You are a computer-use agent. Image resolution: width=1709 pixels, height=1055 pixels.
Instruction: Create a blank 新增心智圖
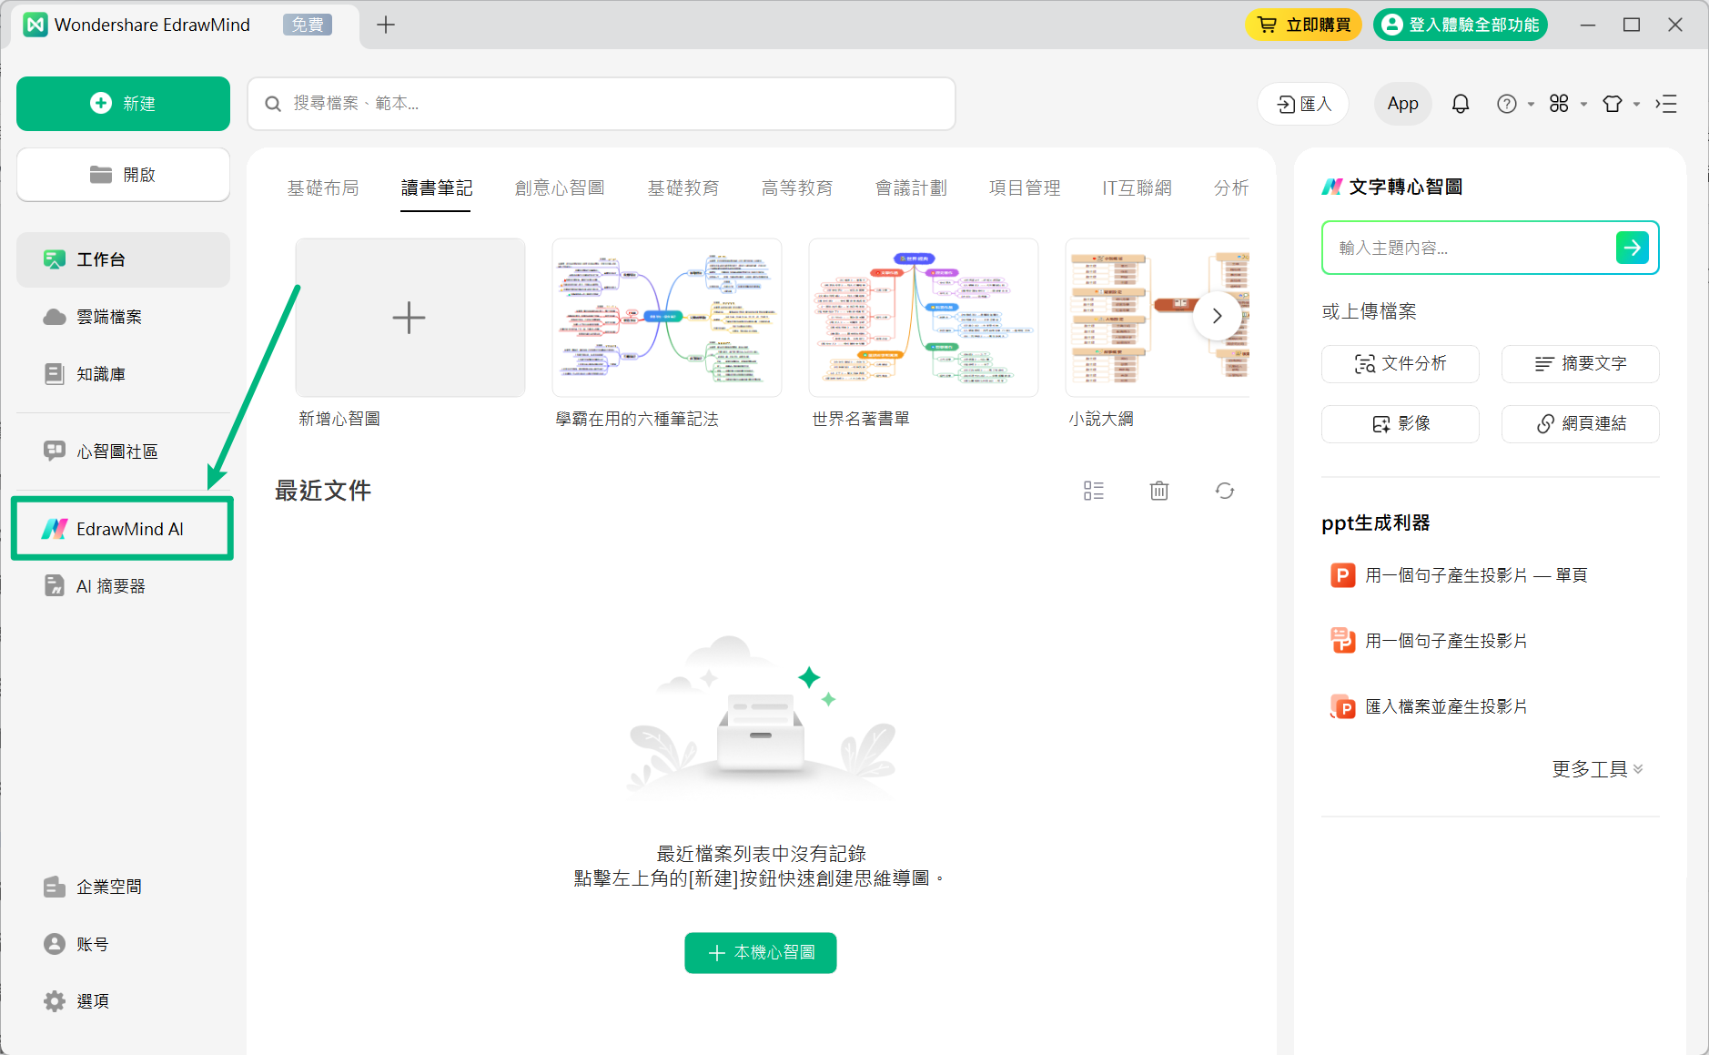(x=410, y=318)
